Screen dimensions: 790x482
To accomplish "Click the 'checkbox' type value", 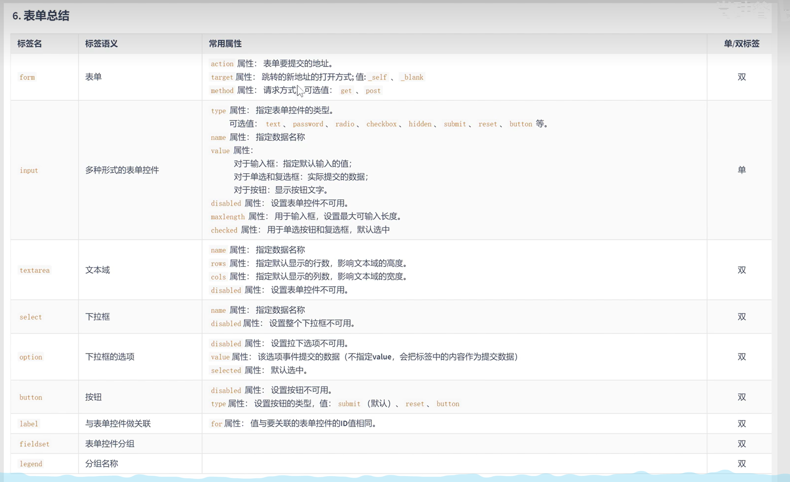I will click(381, 124).
